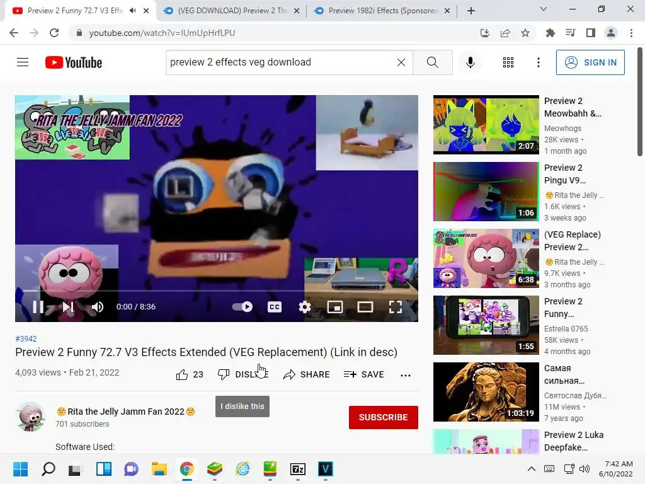Enable the miniplayer mode
The image size is (645, 484).
point(335,307)
